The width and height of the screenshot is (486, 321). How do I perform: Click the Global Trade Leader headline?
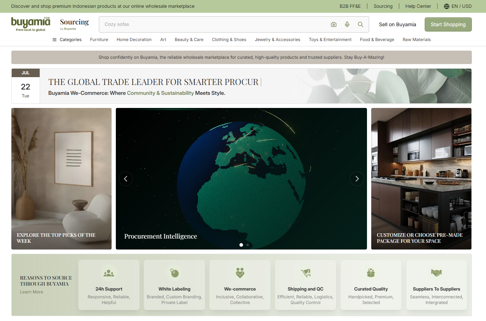pos(153,82)
